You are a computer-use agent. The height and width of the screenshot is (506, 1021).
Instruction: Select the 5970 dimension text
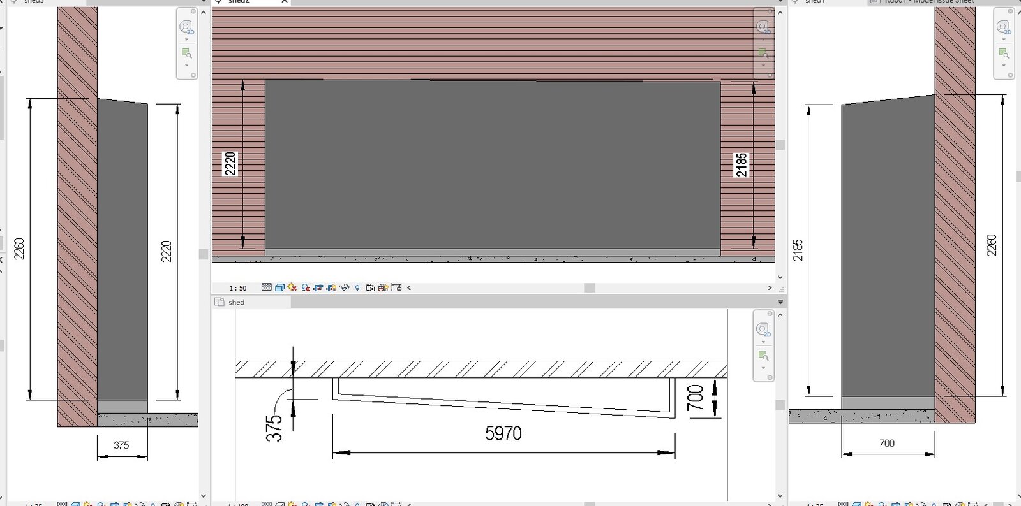click(503, 434)
